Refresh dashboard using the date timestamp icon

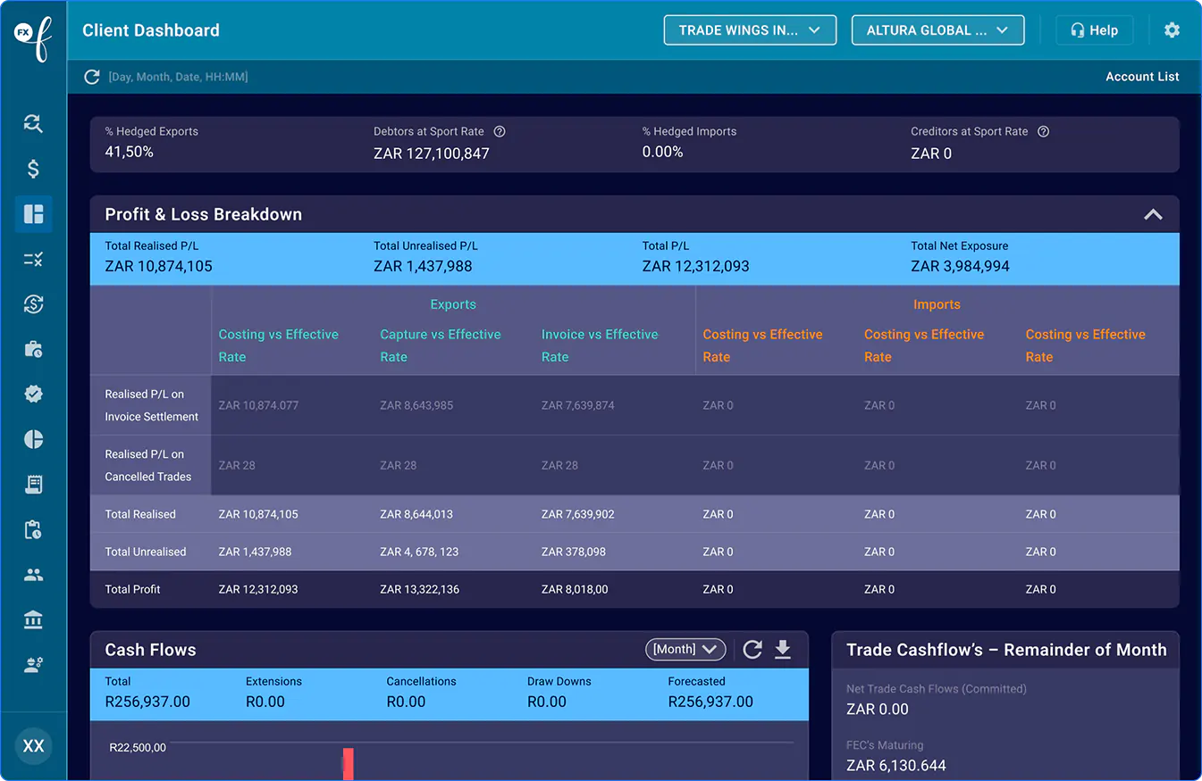pyautogui.click(x=91, y=77)
